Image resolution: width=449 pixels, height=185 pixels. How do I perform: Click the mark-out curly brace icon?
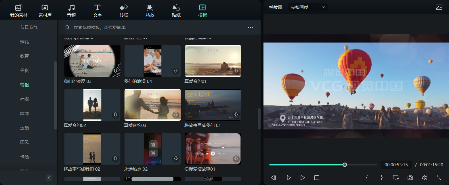click(x=381, y=178)
